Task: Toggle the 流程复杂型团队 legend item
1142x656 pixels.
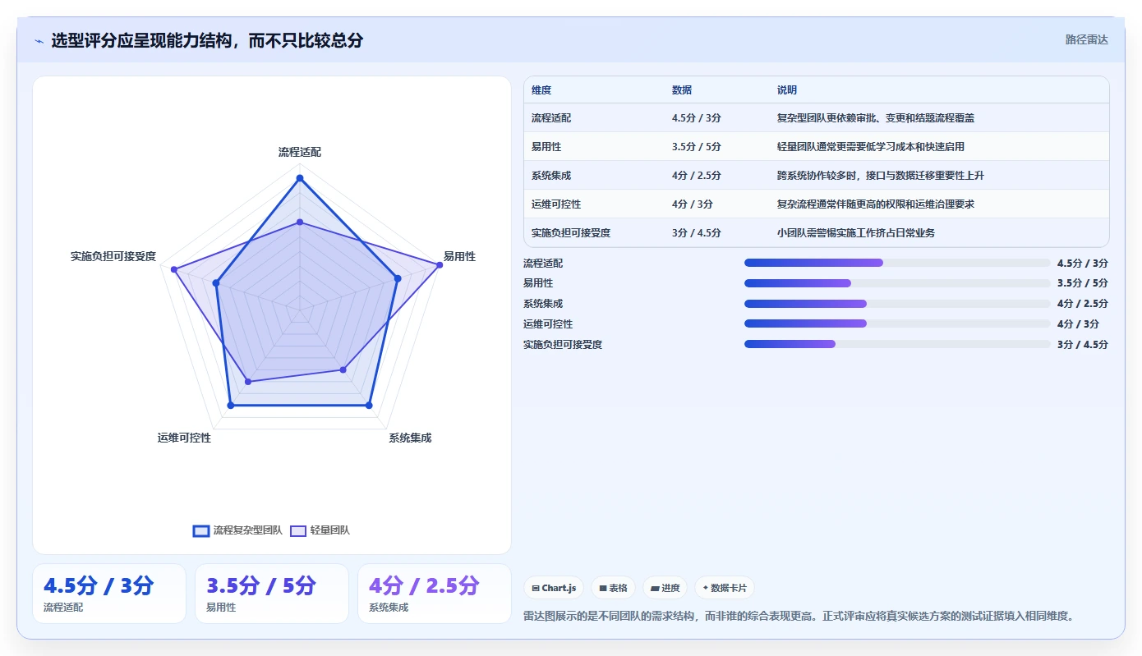Action: click(x=237, y=530)
